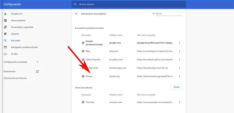Click the globe icon beside Bing

(83, 51)
